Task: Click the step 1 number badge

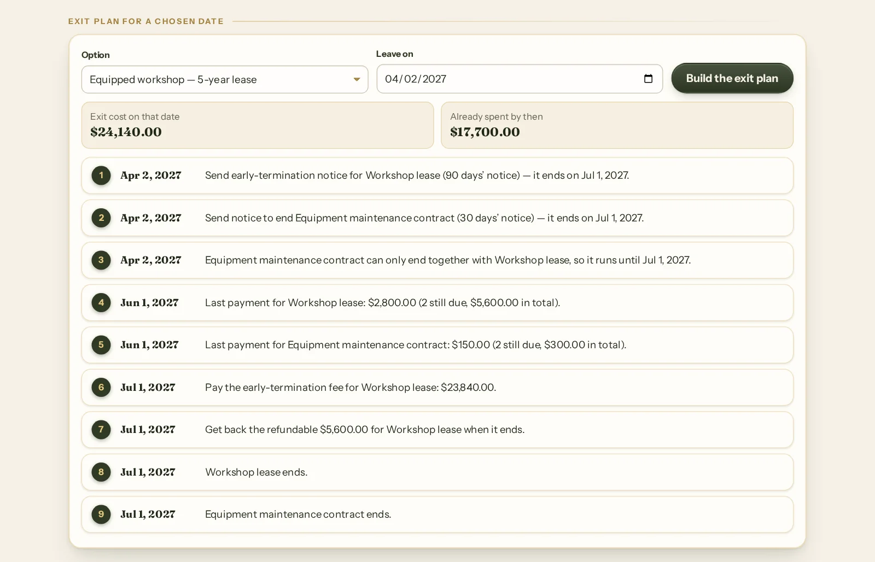Action: pos(101,175)
